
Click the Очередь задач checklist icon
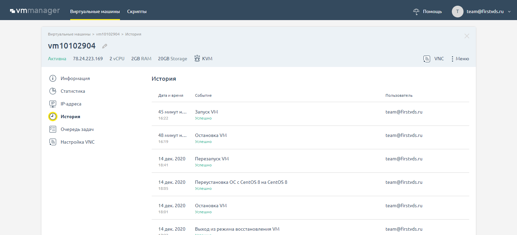point(53,129)
